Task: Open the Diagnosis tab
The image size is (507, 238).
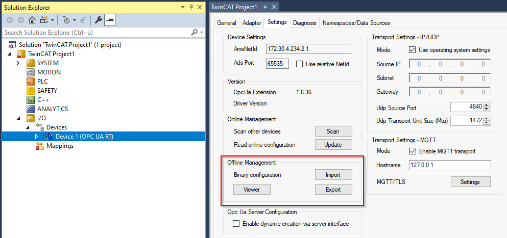Action: coord(305,23)
